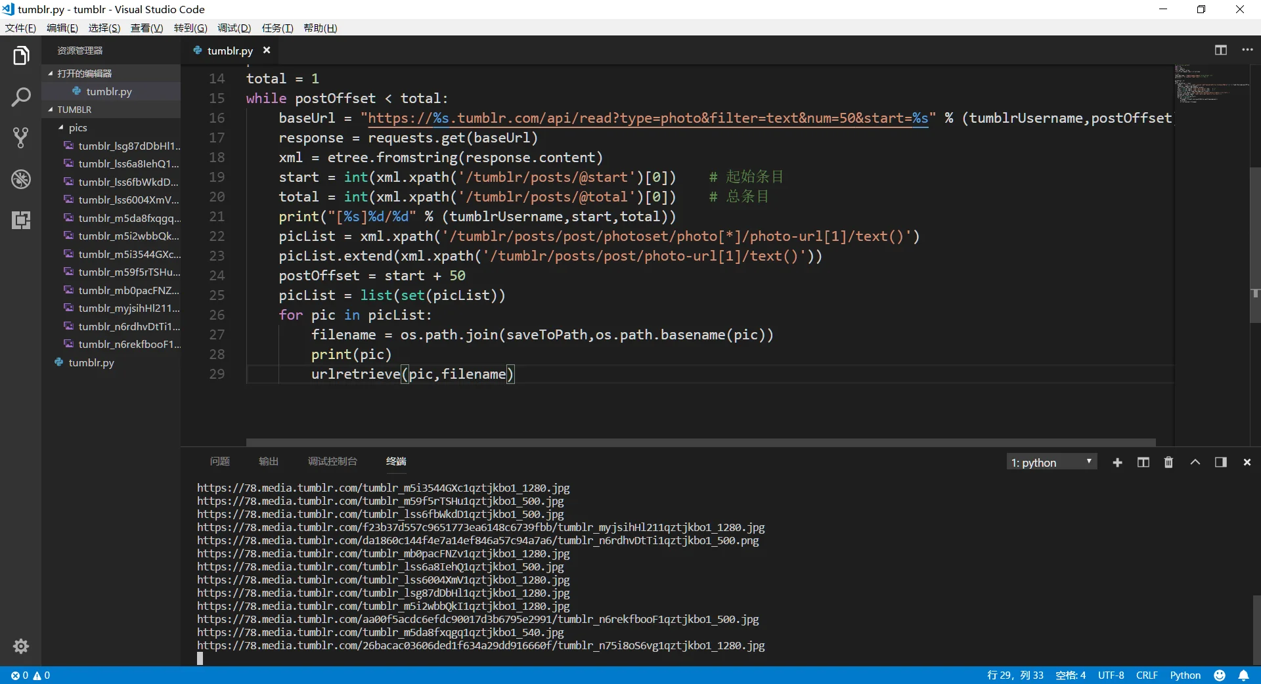Viewport: 1261px width, 684px height.
Task: Open notifications bell in status bar
Action: [x=1243, y=675]
